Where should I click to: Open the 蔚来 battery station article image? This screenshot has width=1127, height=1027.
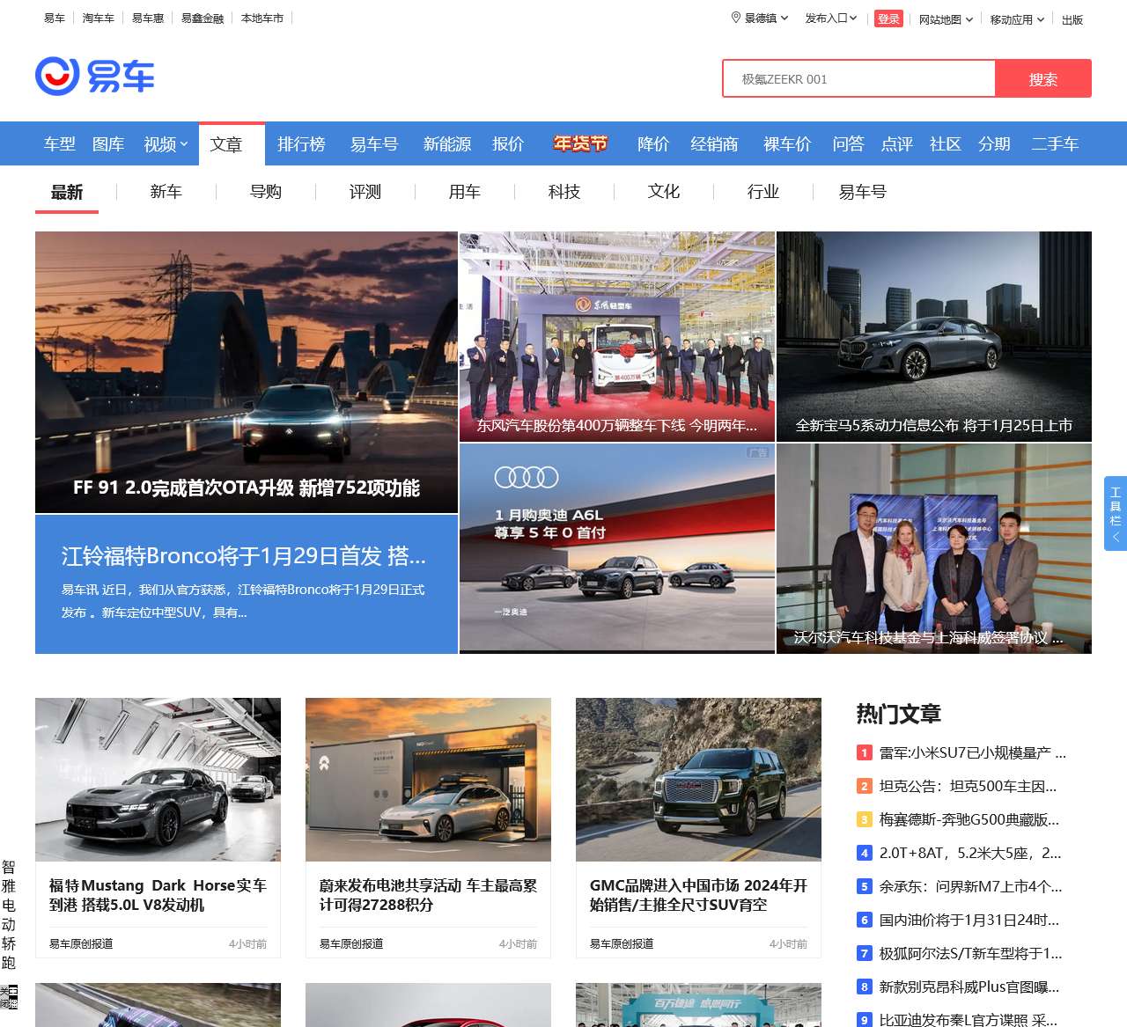pos(428,780)
